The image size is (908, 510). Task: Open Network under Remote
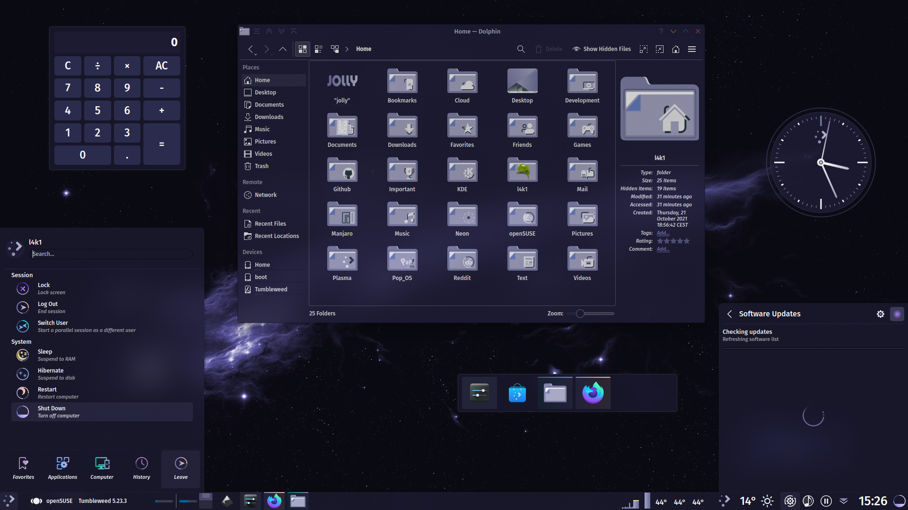click(274, 195)
